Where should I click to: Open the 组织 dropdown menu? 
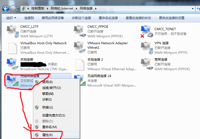[11, 18]
